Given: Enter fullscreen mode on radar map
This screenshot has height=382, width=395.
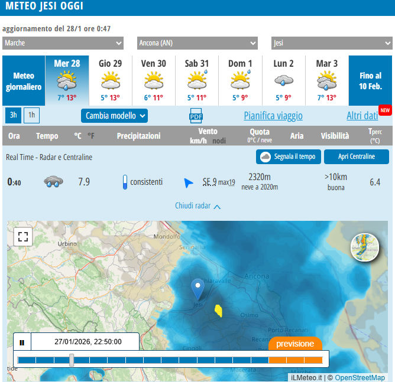Looking at the screenshot, I should pyautogui.click(x=23, y=237).
